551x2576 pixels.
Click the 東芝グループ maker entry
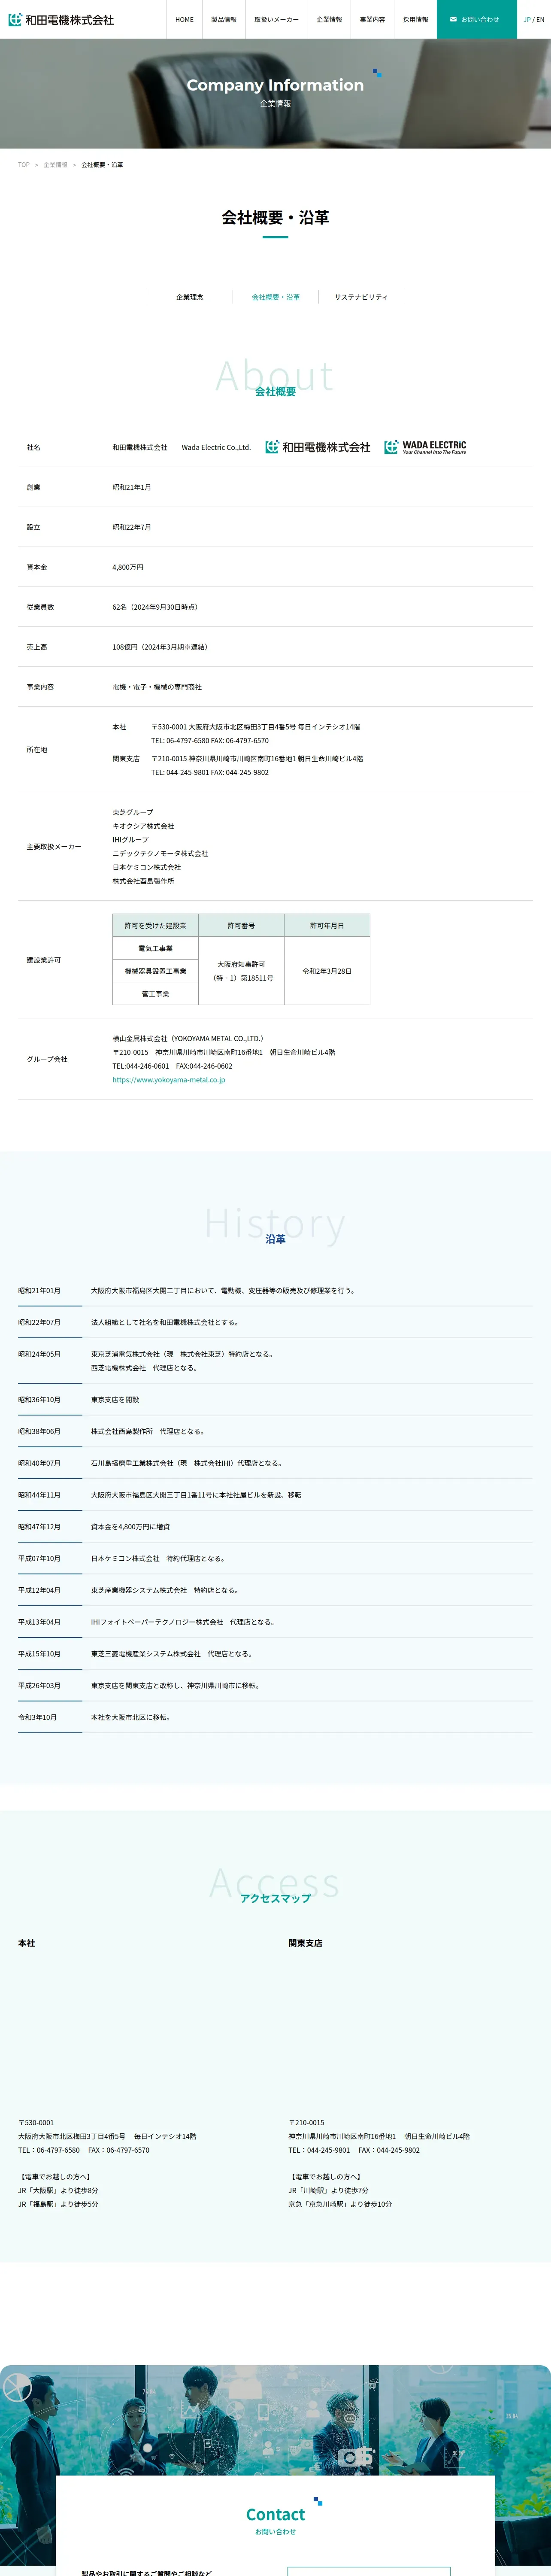[x=133, y=812]
